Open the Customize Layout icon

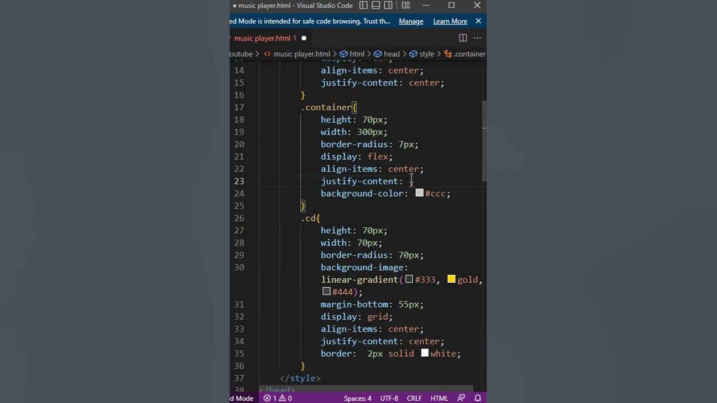click(x=406, y=6)
